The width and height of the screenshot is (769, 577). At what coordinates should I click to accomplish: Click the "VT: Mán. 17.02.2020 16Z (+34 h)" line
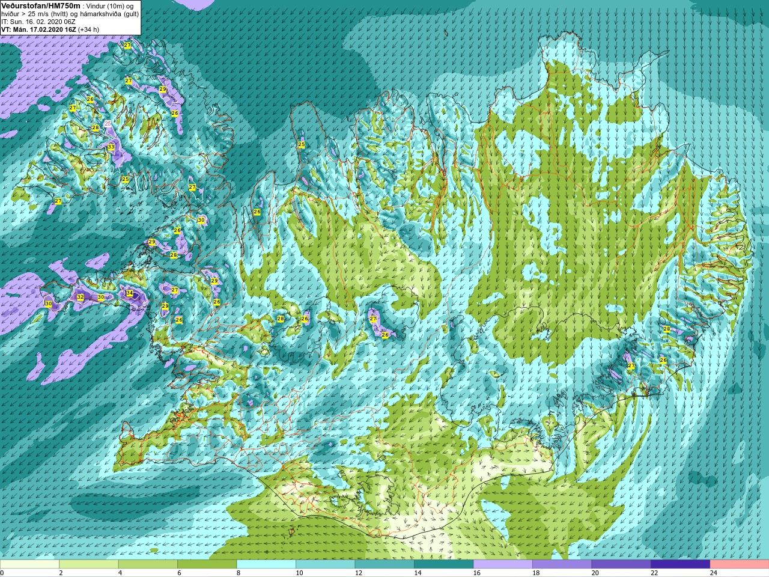click(50, 29)
